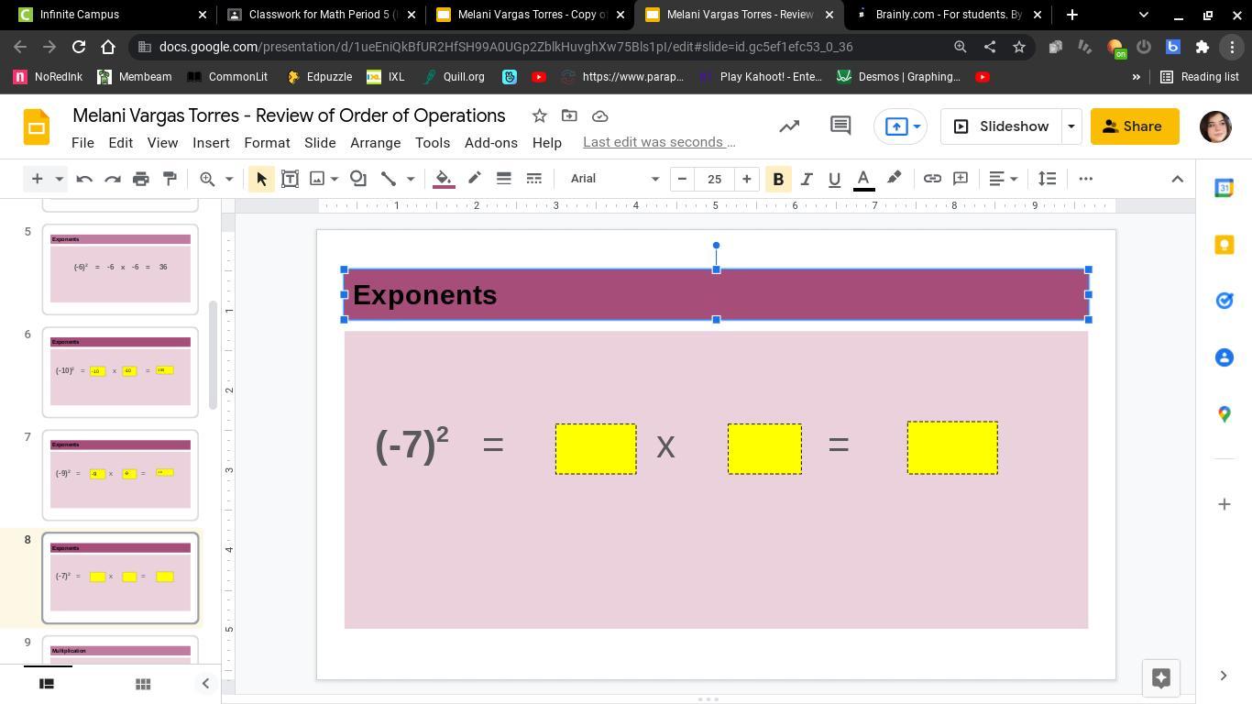Hide the menus with the up chevron

(1178, 179)
